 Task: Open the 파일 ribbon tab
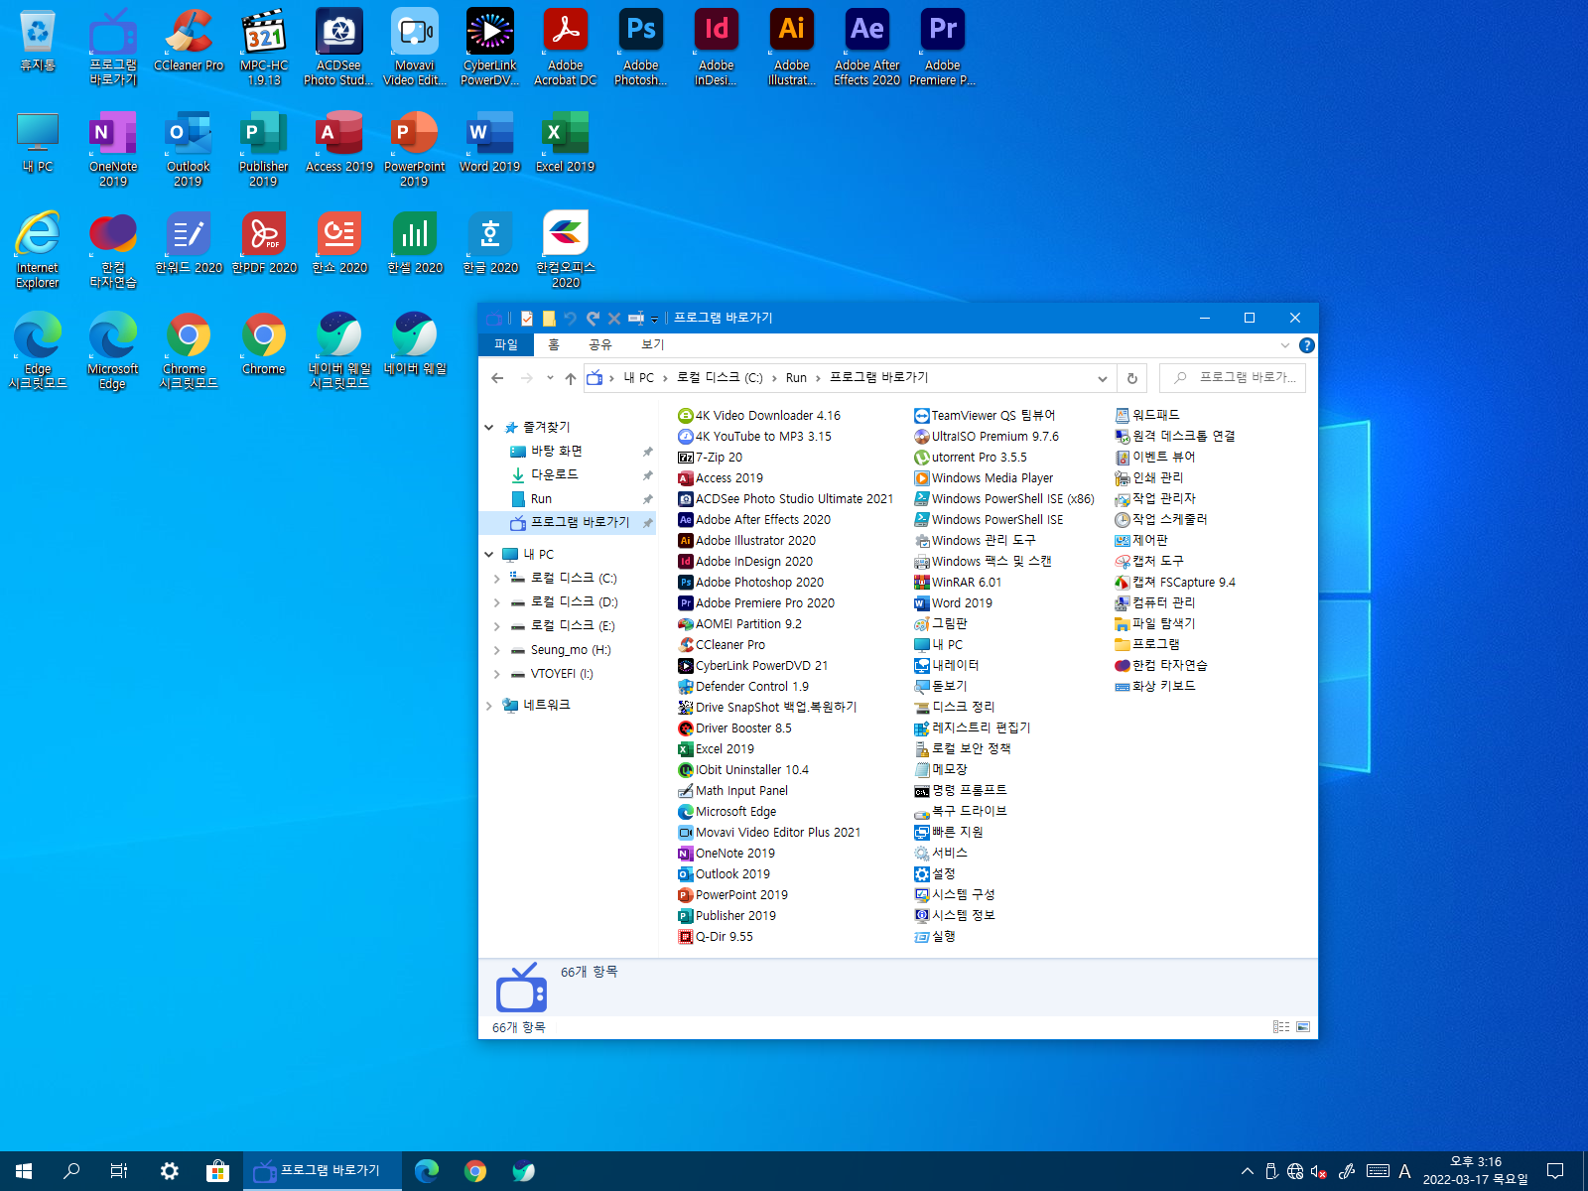tap(506, 344)
